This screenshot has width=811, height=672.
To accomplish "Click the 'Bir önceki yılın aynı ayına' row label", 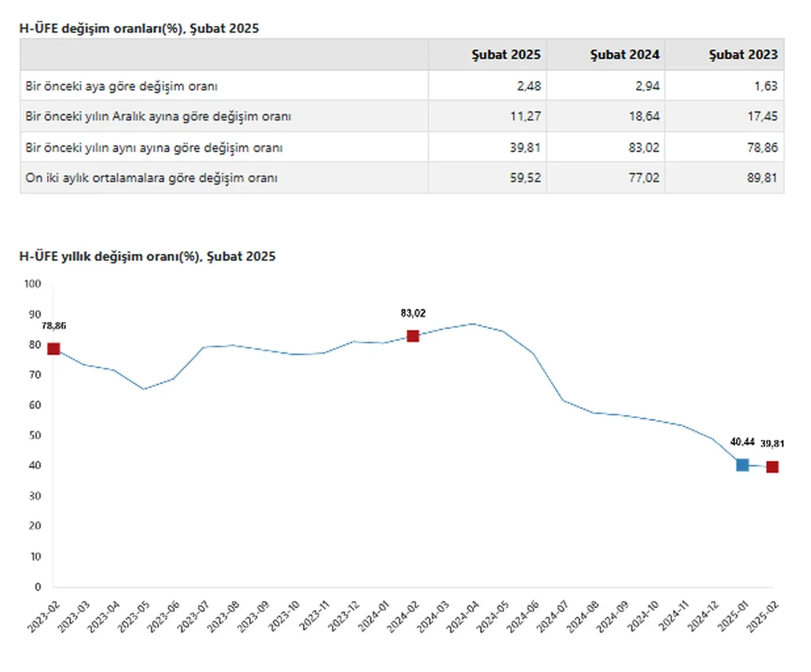I will click(154, 147).
